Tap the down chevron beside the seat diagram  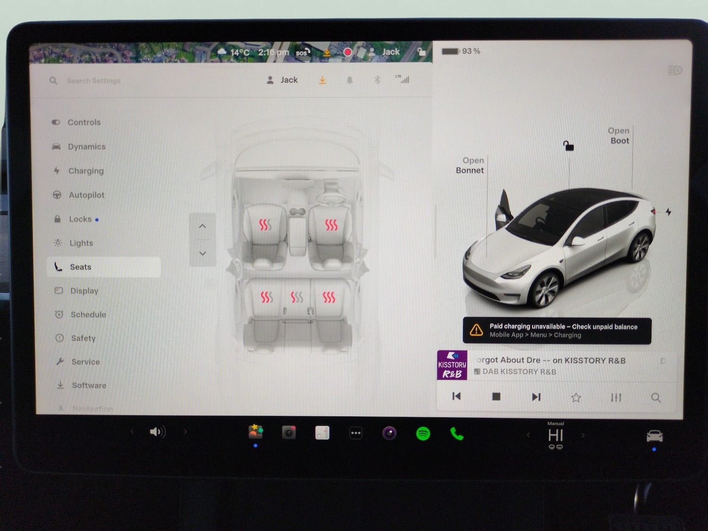(x=202, y=253)
